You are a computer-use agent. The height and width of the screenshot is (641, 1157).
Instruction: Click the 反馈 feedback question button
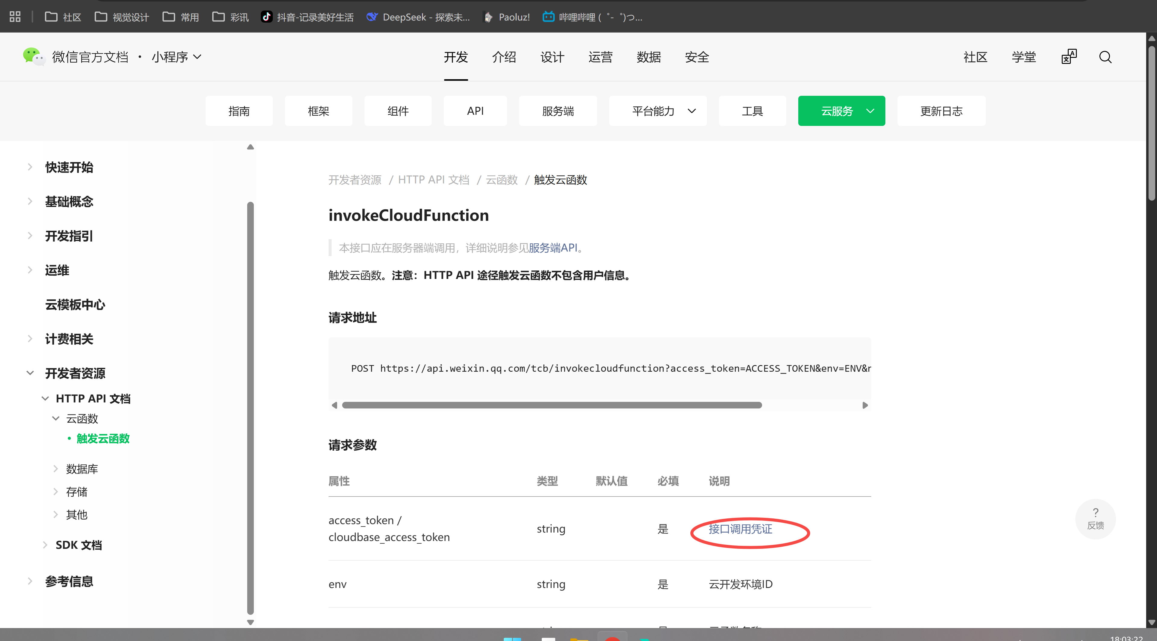click(1096, 518)
